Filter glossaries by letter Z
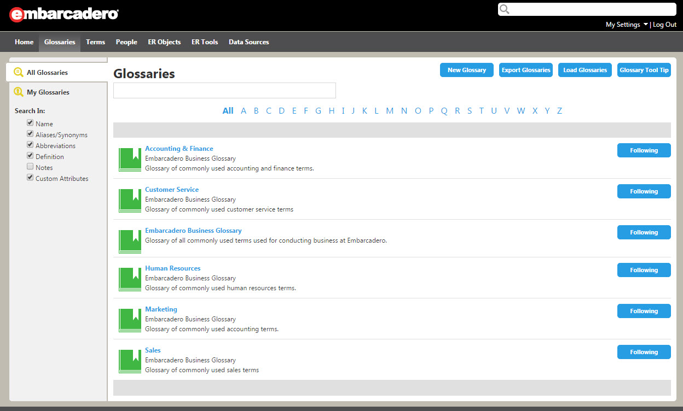 (559, 111)
